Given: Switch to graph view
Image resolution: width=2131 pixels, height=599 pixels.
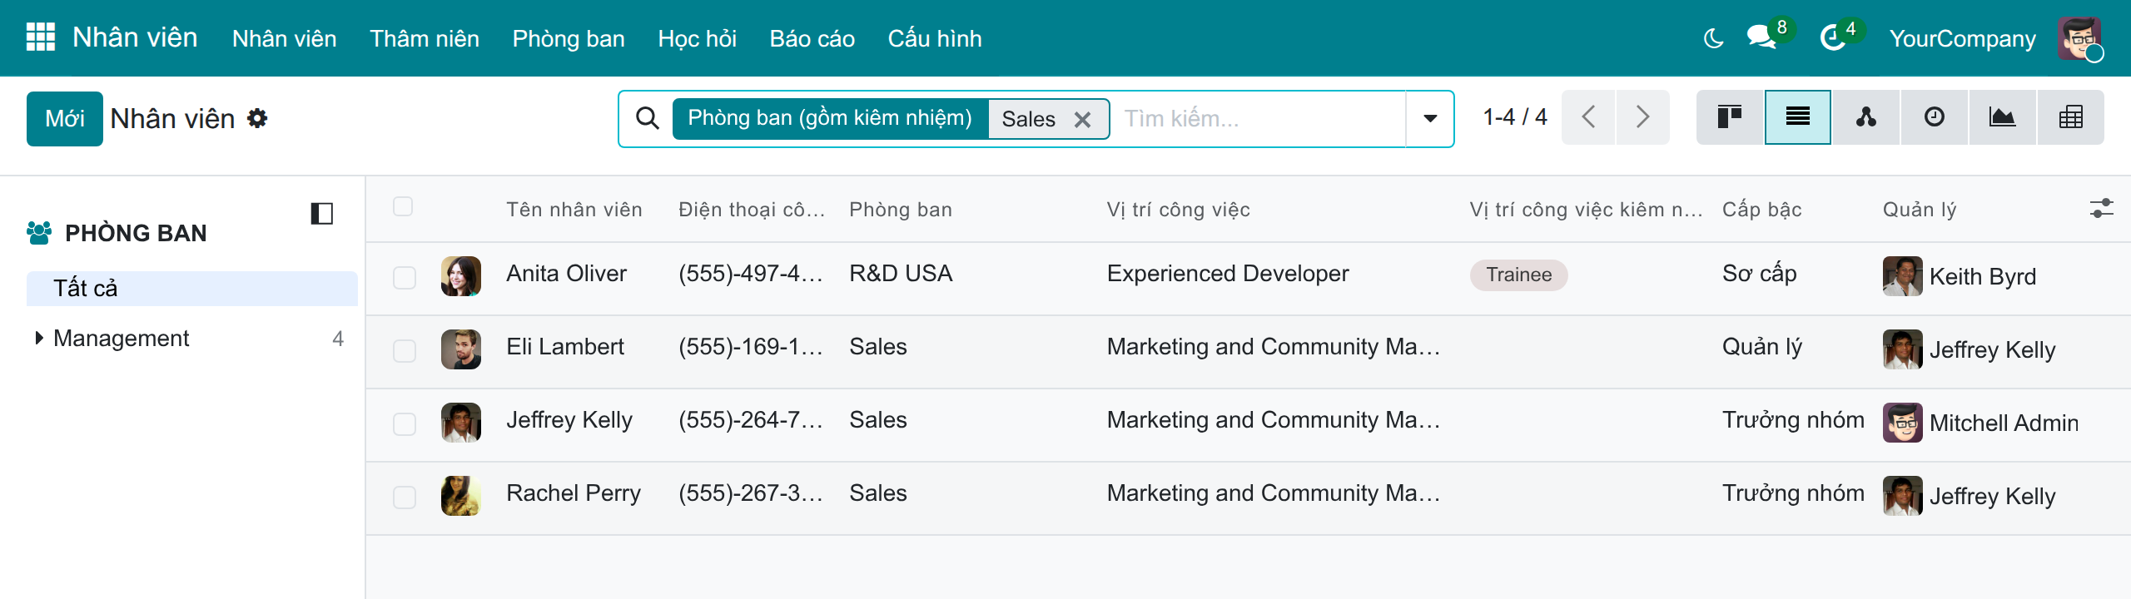Looking at the screenshot, I should tap(2002, 117).
